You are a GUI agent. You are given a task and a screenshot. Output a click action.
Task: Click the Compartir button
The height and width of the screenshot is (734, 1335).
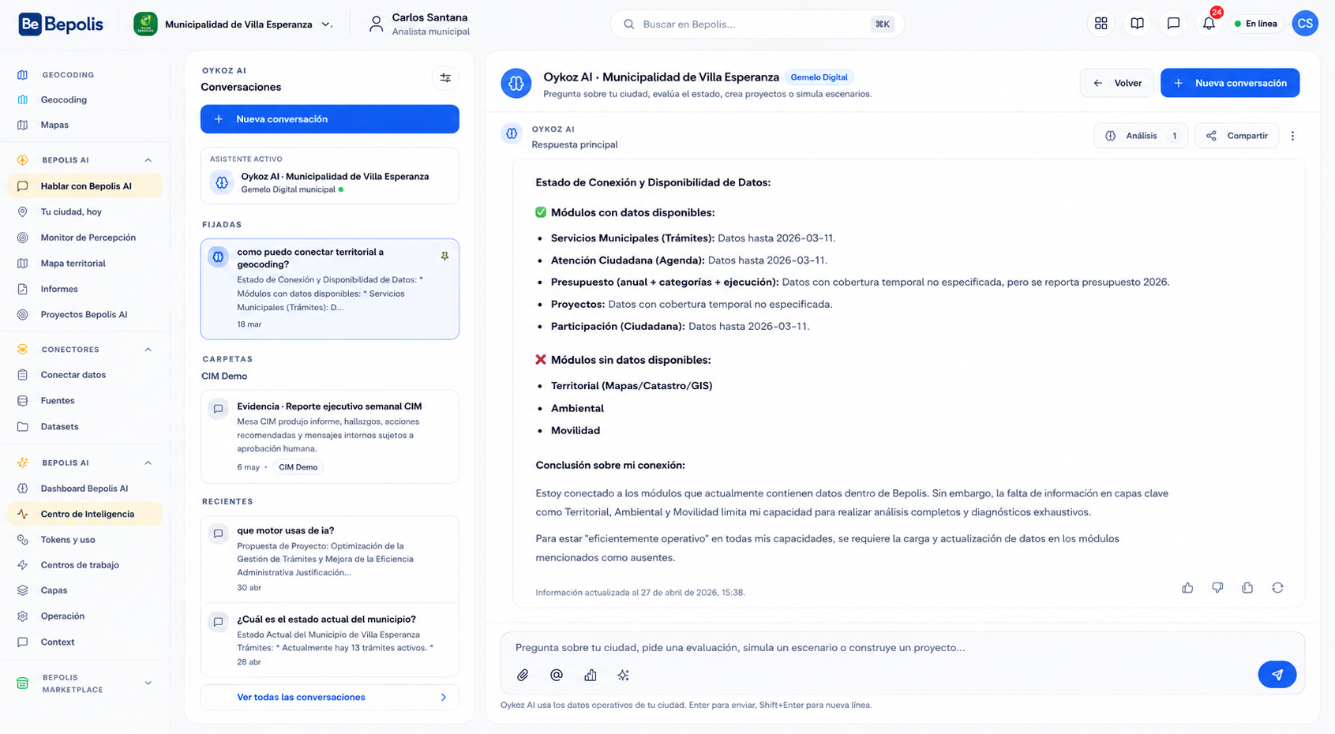pos(1236,136)
